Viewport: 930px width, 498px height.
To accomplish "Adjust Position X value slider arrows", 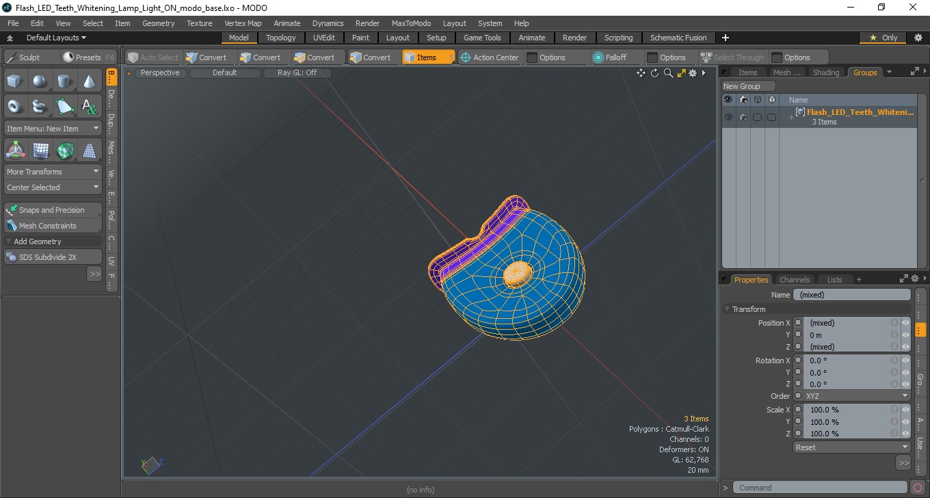I will click(x=905, y=323).
